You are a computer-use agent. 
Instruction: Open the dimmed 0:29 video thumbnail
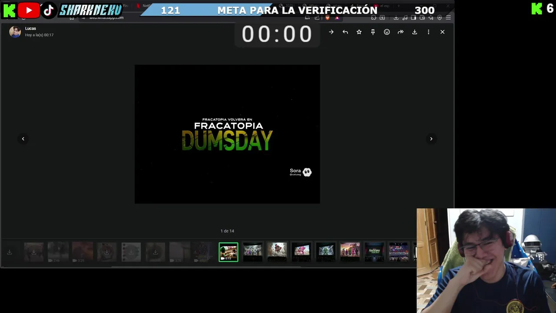83,252
